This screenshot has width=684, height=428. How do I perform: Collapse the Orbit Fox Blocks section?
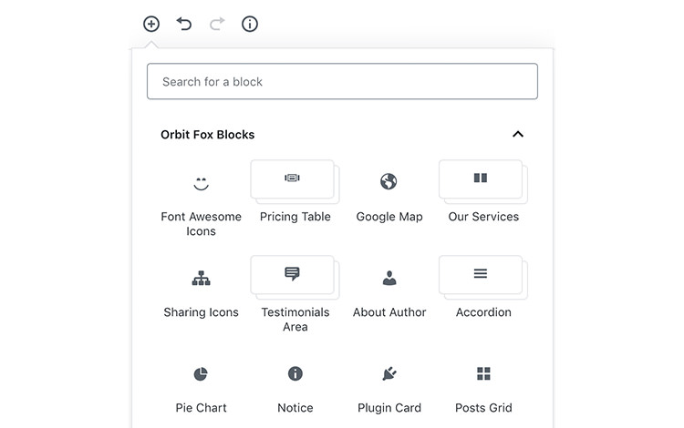pyautogui.click(x=518, y=134)
